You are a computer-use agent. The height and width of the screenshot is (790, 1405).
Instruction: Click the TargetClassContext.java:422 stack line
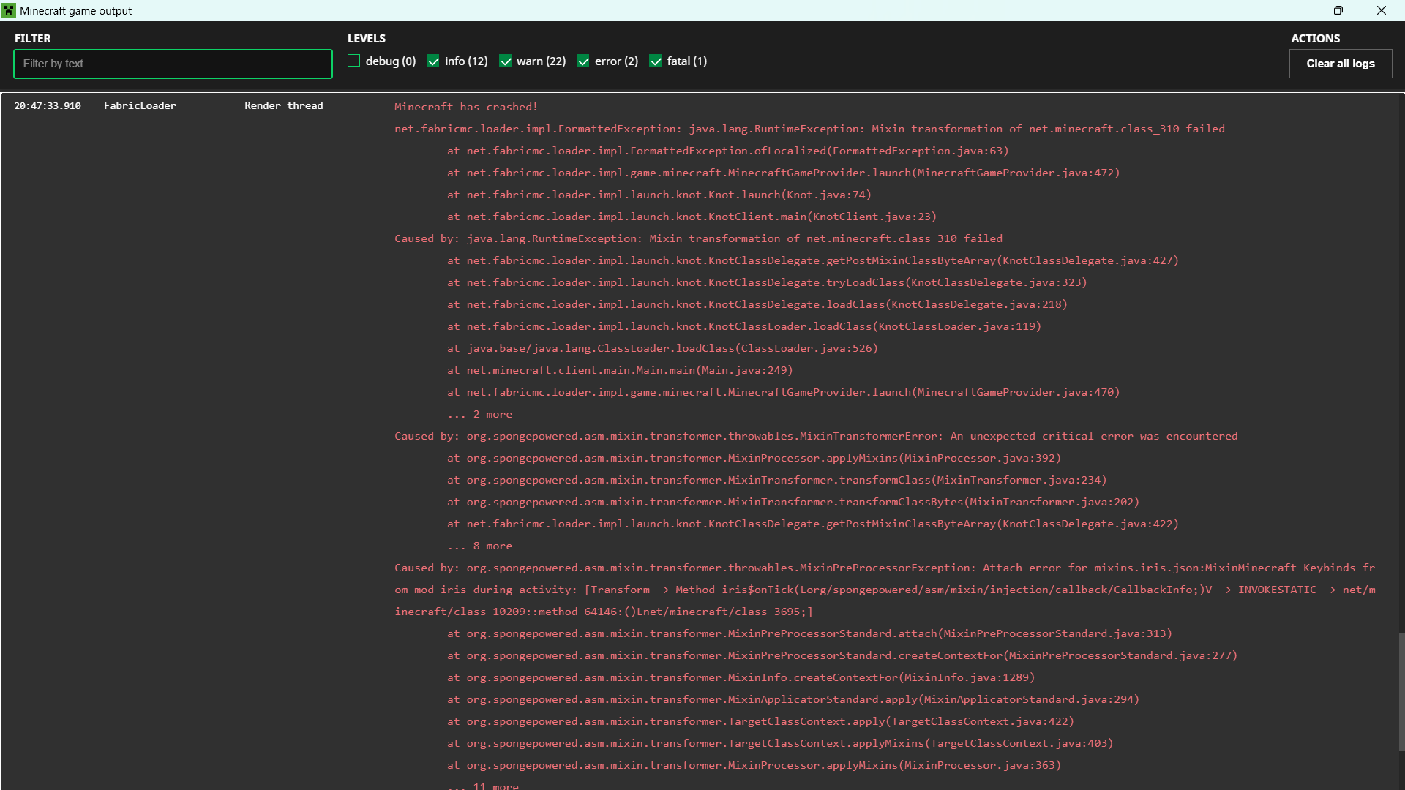pos(760,721)
